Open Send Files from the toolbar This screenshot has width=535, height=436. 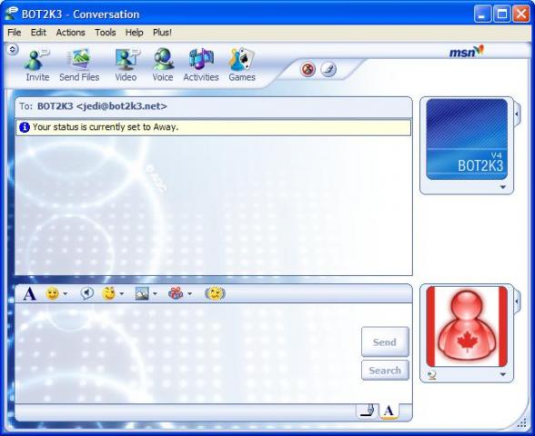pyautogui.click(x=79, y=64)
